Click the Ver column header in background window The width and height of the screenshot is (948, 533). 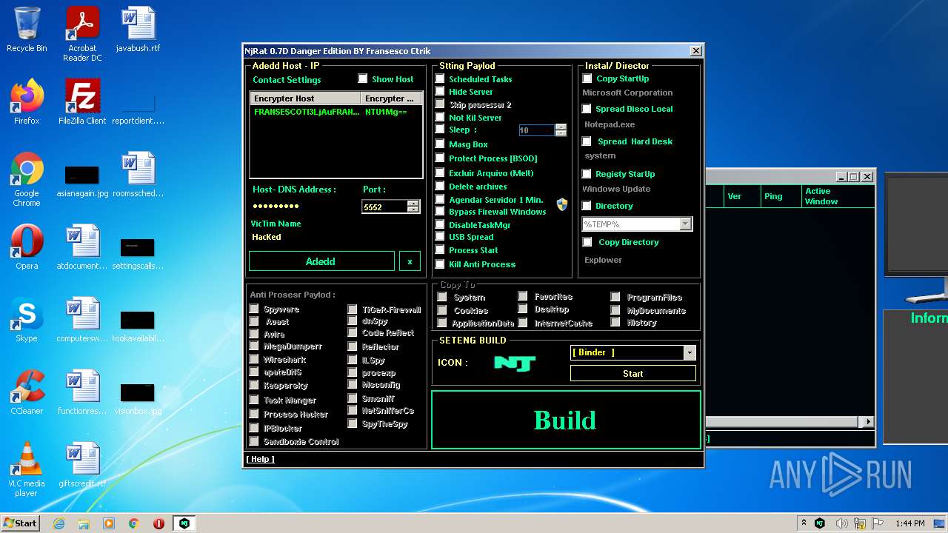pyautogui.click(x=742, y=196)
